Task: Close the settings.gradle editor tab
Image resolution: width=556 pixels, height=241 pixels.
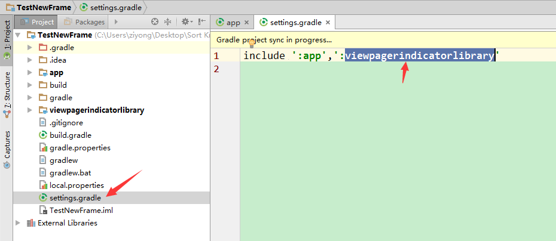Action: [328, 23]
